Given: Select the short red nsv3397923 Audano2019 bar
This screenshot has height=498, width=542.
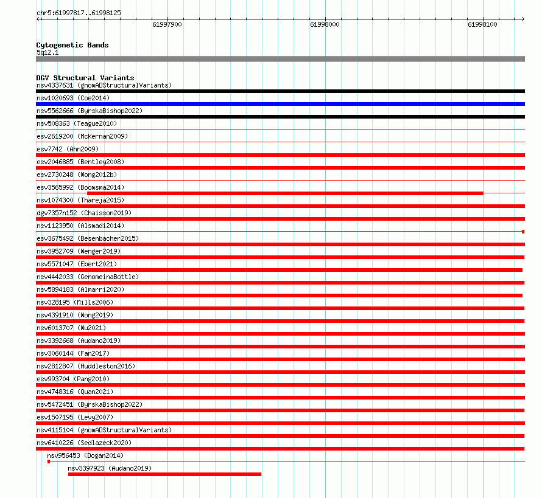Looking at the screenshot, I should [x=164, y=474].
